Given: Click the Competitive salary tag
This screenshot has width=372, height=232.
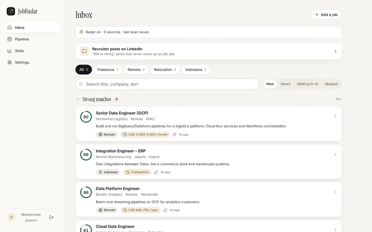Looking at the screenshot, I should (x=137, y=172).
